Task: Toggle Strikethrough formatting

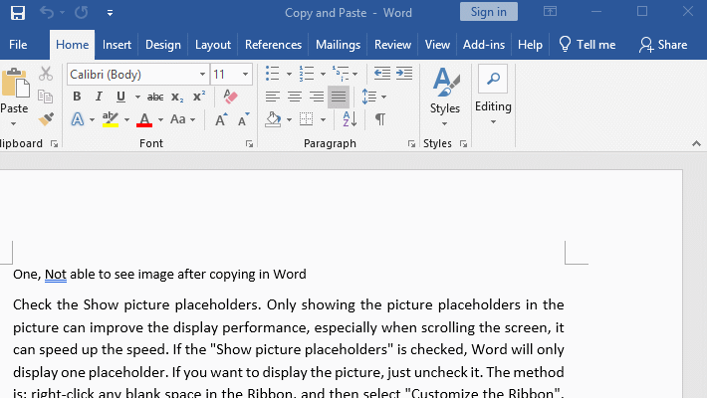Action: 155,97
